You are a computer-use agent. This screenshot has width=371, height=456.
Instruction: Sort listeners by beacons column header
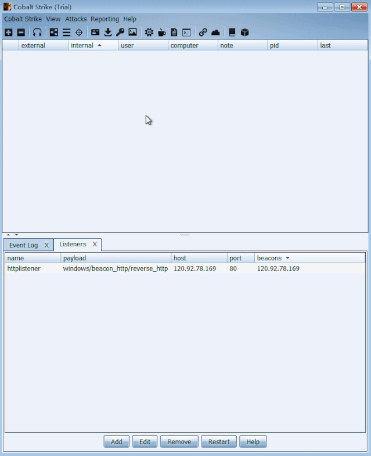coord(310,258)
